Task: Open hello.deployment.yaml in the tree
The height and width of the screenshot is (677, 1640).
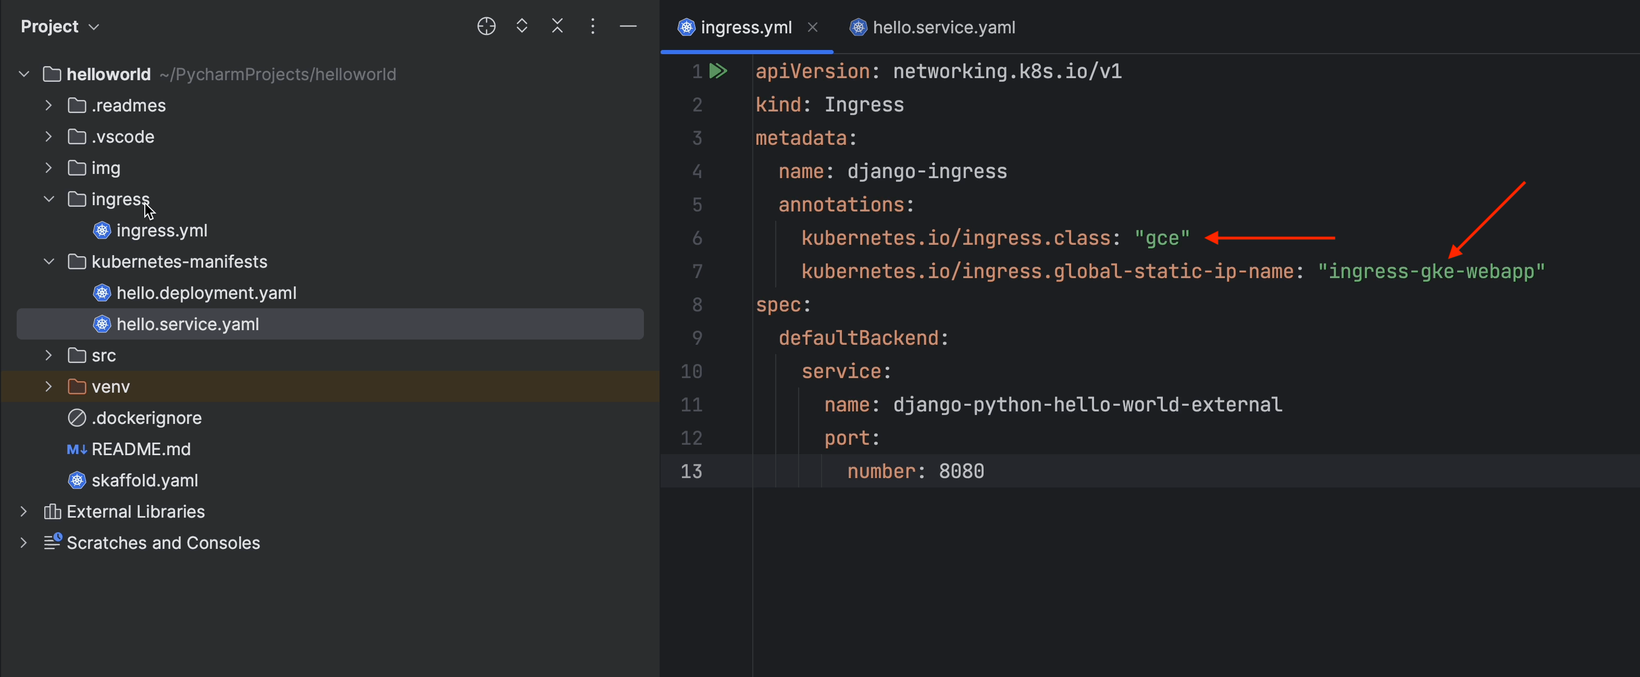Action: pos(206,293)
